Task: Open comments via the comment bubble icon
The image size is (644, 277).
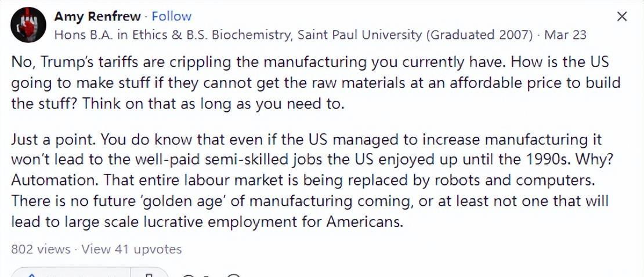Action: point(187,274)
